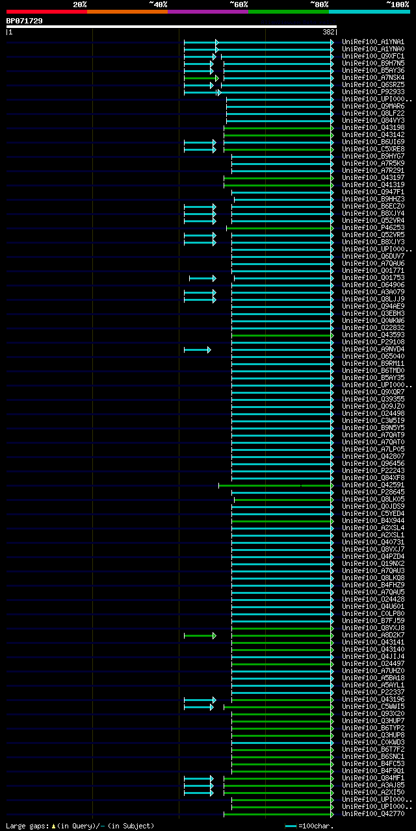Select the UniRef100_A7R5K9 label
Viewport: 416px width, 831px height.
click(x=373, y=163)
